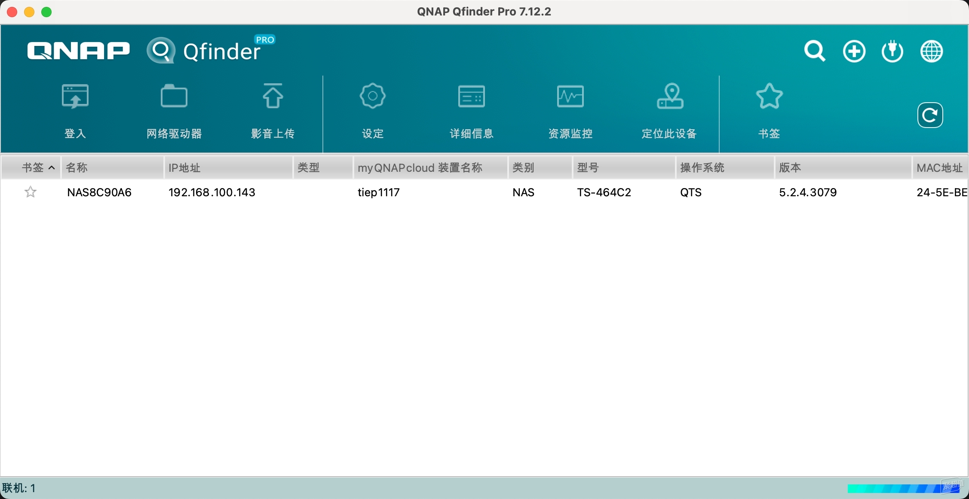Sort by 名称 column header
969x499 pixels.
(112, 167)
